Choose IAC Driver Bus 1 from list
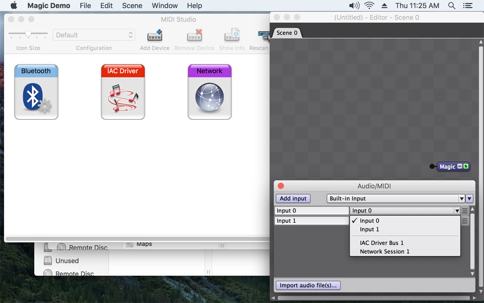The width and height of the screenshot is (484, 303). pyautogui.click(x=405, y=243)
